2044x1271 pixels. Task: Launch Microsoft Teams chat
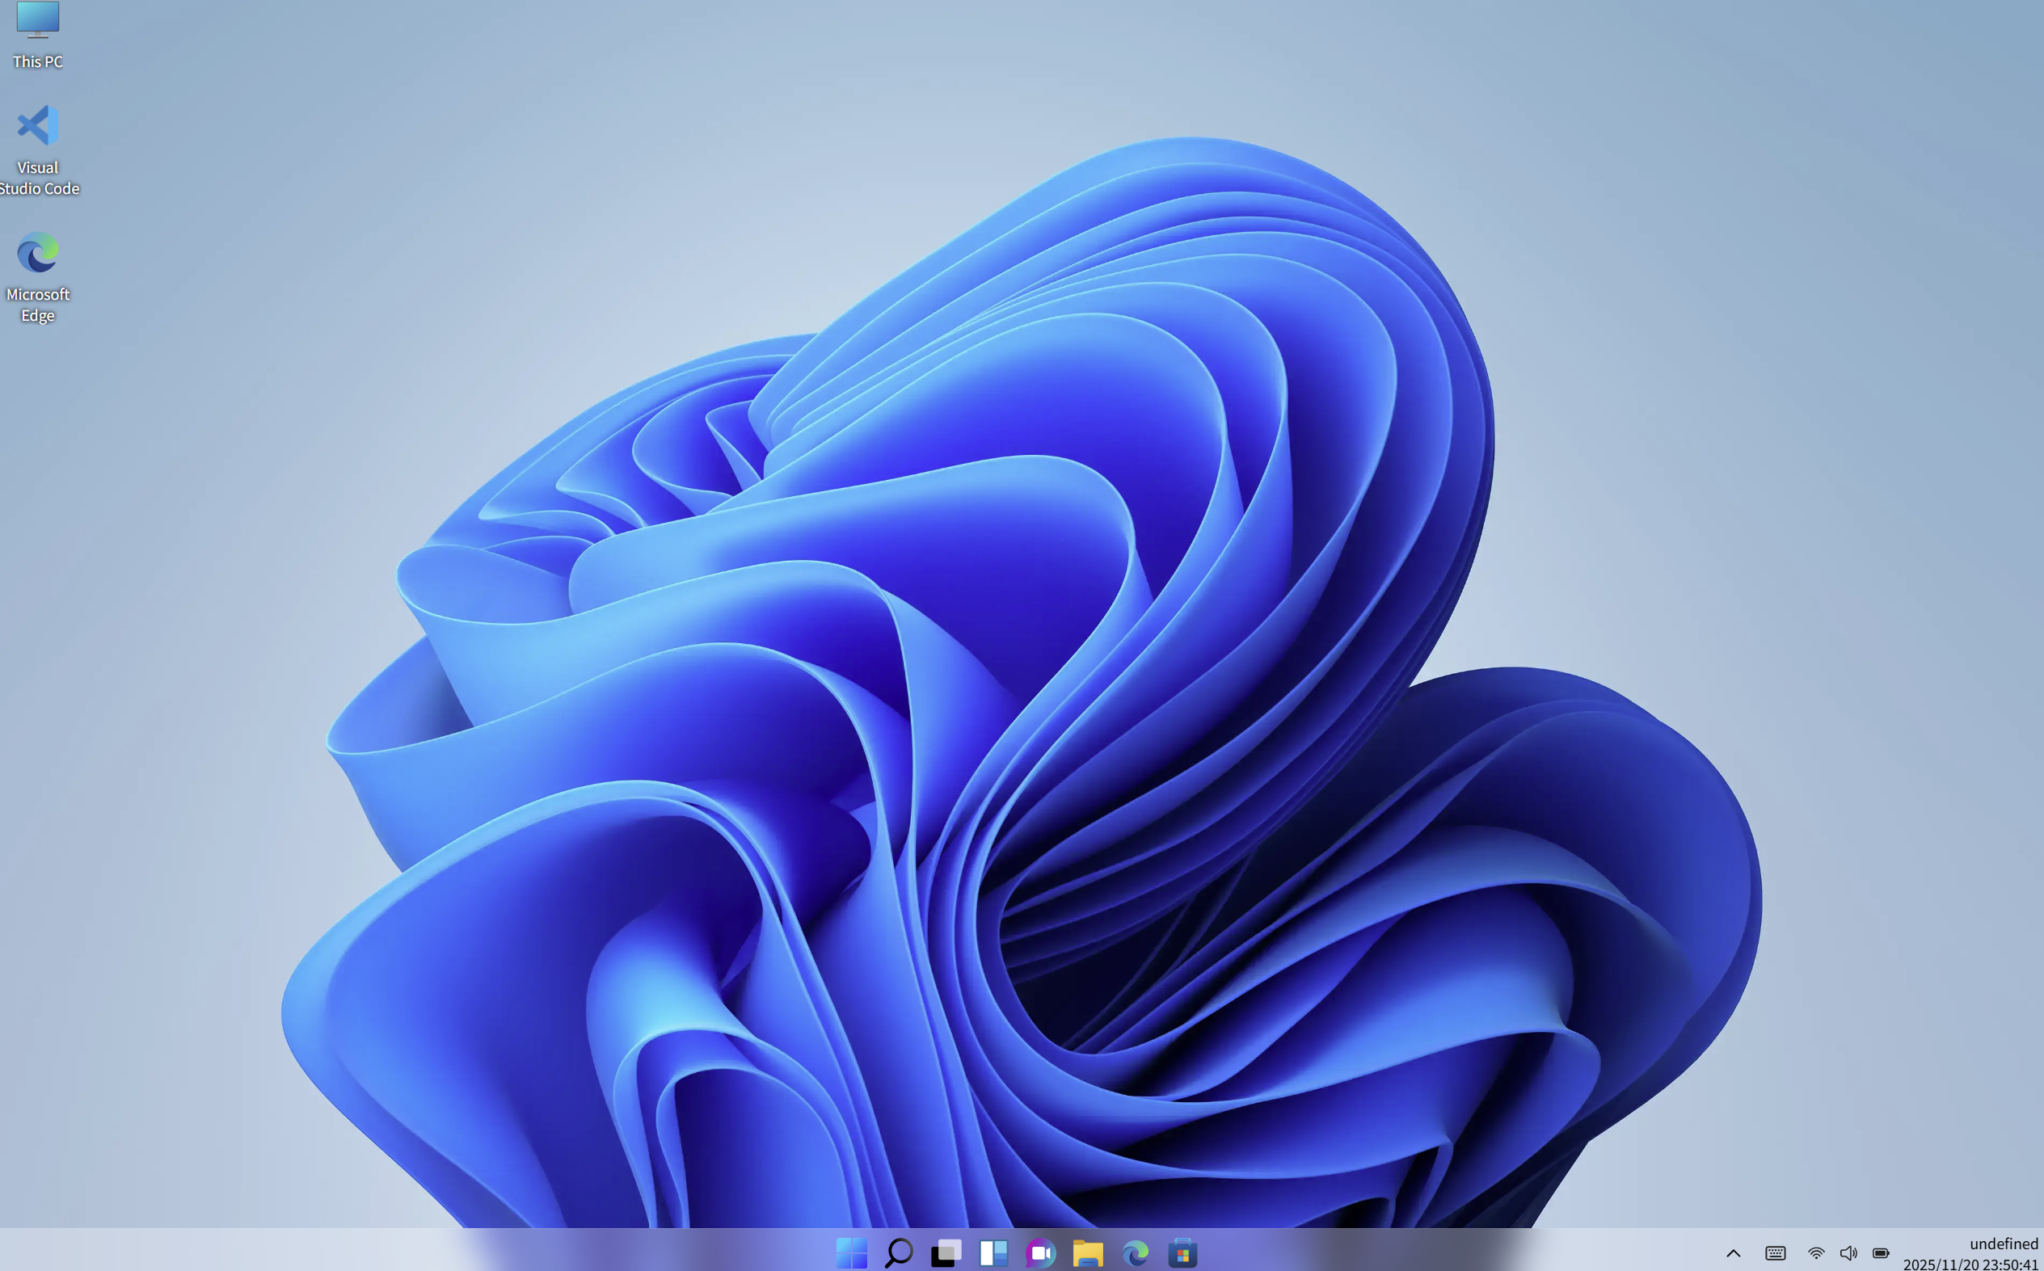pos(1041,1252)
